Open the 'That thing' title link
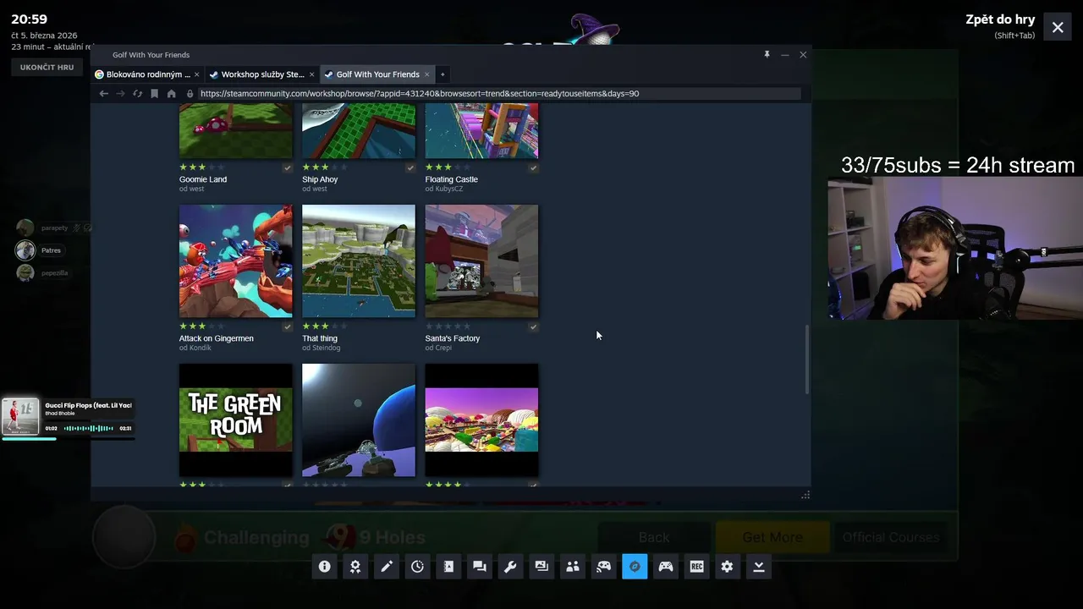Viewport: 1083px width, 609px height. [x=320, y=338]
